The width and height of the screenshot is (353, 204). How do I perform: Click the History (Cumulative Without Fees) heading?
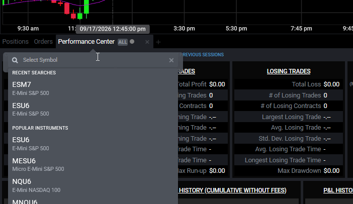[x=232, y=190]
